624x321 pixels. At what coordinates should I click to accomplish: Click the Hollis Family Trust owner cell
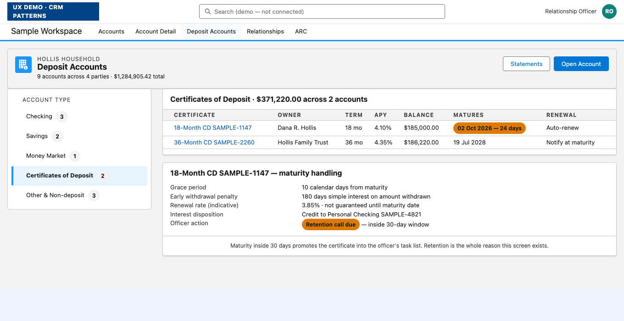coord(303,143)
